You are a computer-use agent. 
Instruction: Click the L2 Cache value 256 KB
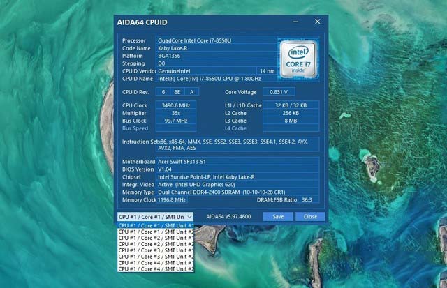coord(291,113)
